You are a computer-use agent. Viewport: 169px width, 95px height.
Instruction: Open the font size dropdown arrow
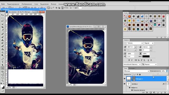tap(135, 47)
